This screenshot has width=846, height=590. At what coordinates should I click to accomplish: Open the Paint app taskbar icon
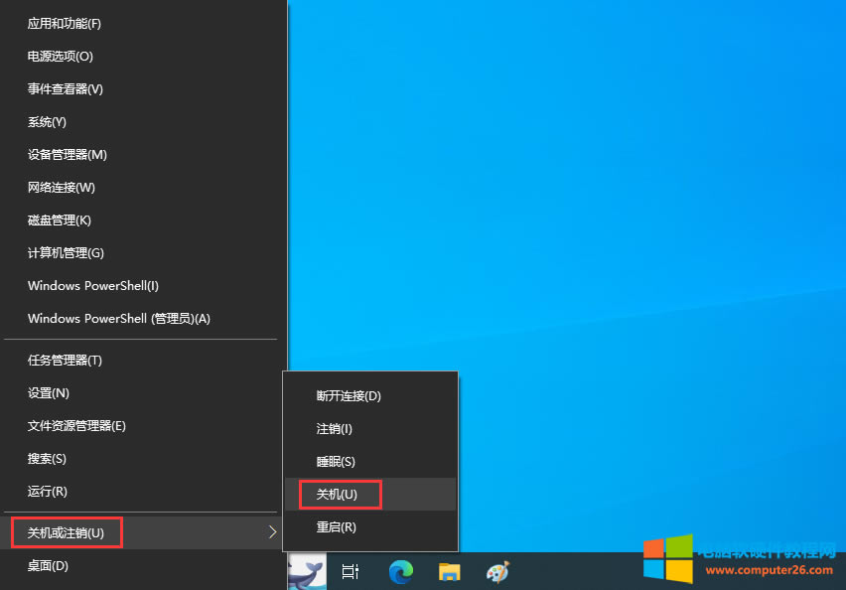pyautogui.click(x=496, y=571)
